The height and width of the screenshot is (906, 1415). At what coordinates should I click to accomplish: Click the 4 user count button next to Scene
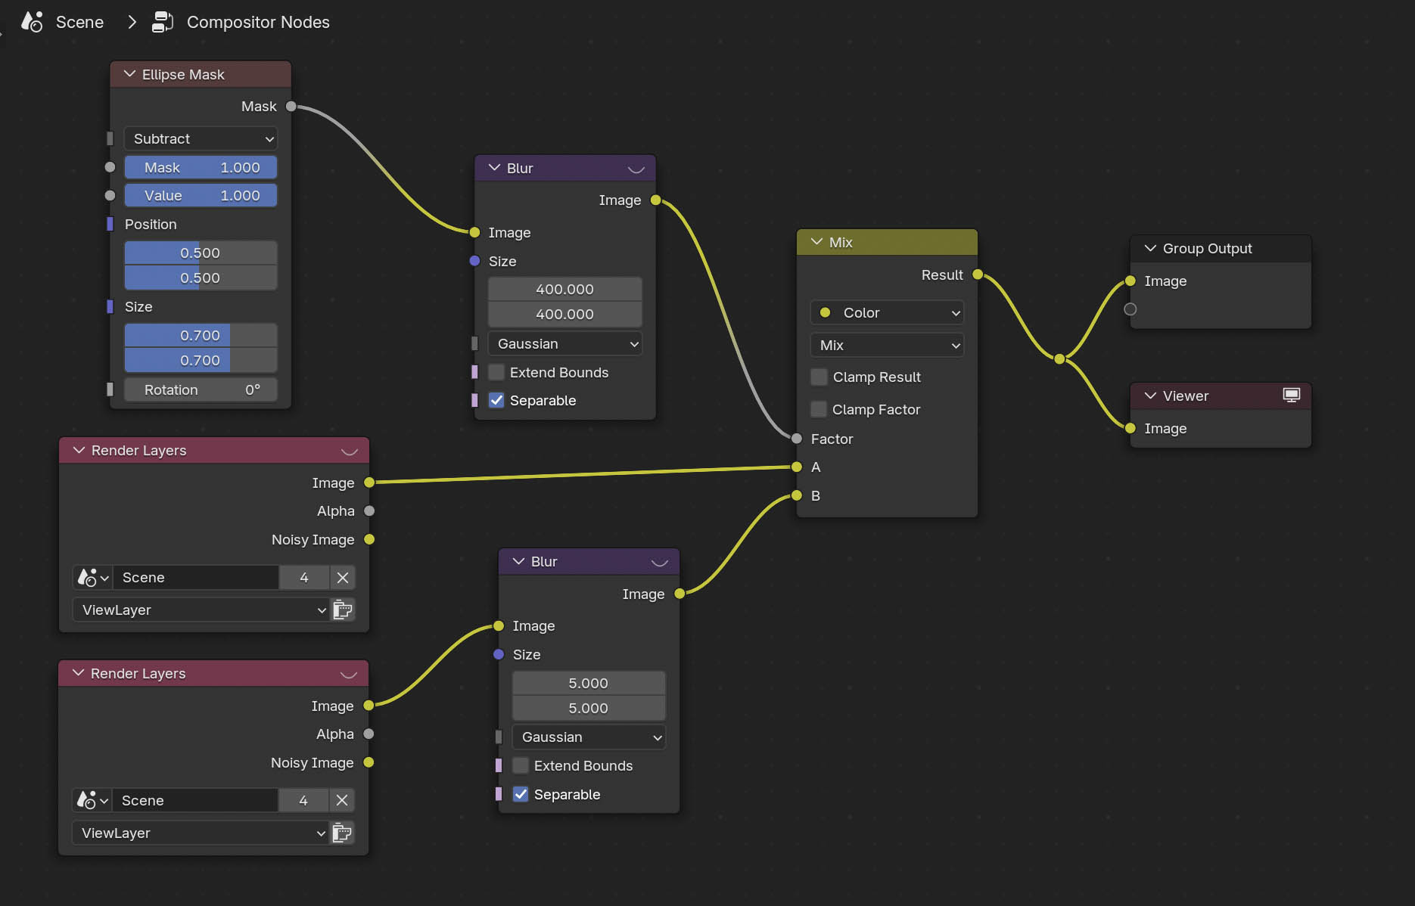point(304,577)
